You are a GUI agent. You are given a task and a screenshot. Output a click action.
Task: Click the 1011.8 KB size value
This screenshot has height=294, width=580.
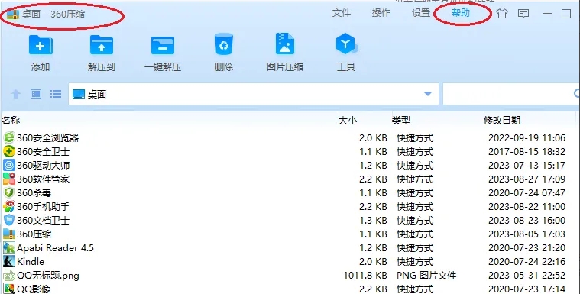click(365, 275)
